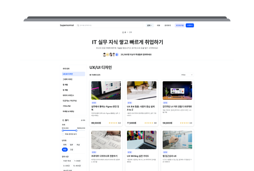Open the UX Writing course thumbnail
254x171 pixels.
click(142, 140)
